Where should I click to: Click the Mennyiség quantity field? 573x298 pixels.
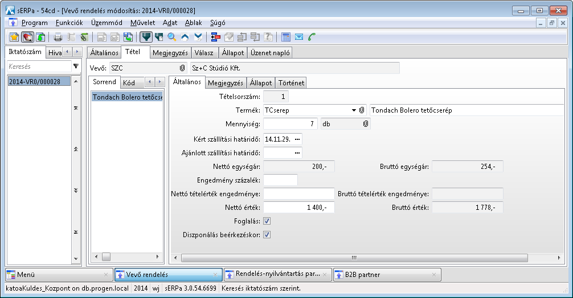tap(290, 124)
